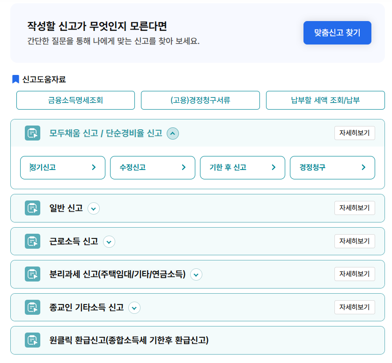Open 자세히보기 for 근로소득 신고

355,241
